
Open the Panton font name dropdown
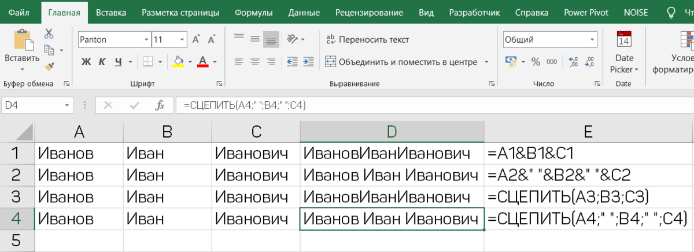coord(146,40)
